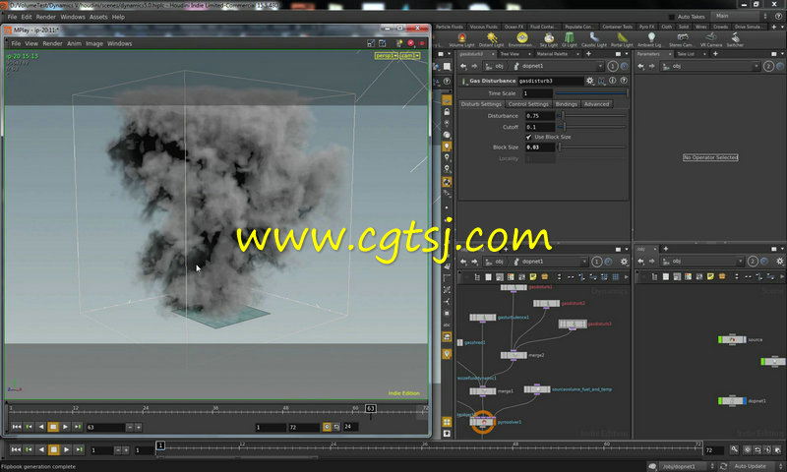Jump to first frame in Houdini playbar
The height and width of the screenshot is (472, 787).
[16, 450]
